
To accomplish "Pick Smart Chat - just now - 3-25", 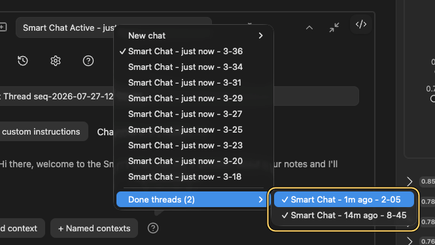I will pos(194,129).
